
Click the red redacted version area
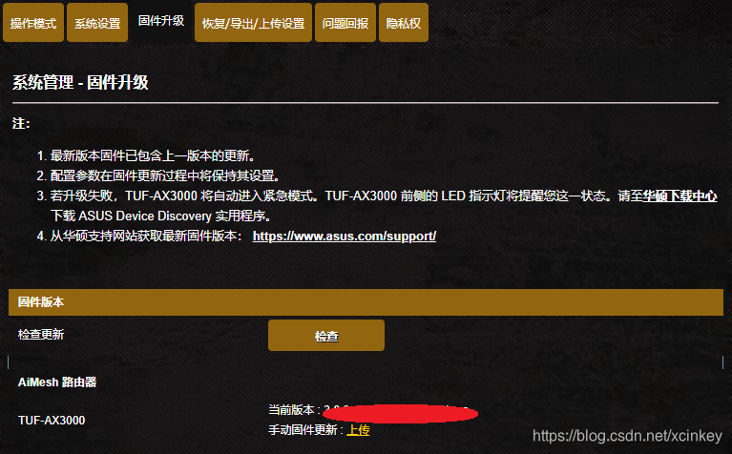[400, 414]
